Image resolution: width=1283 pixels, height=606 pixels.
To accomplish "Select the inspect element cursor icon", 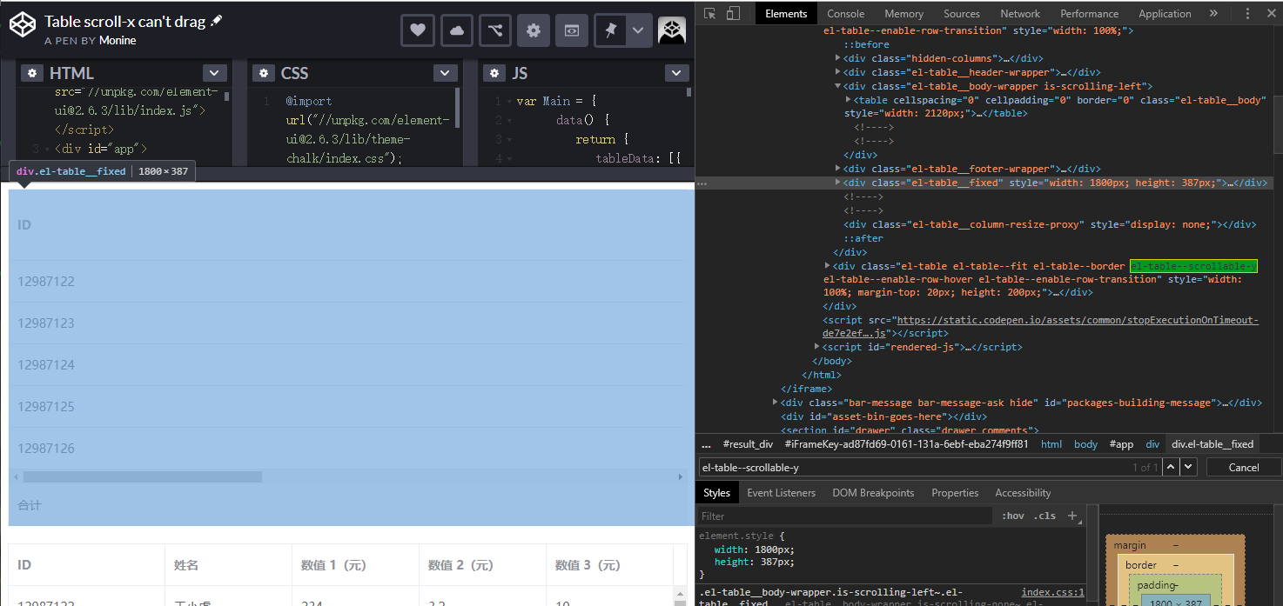I will coord(709,13).
